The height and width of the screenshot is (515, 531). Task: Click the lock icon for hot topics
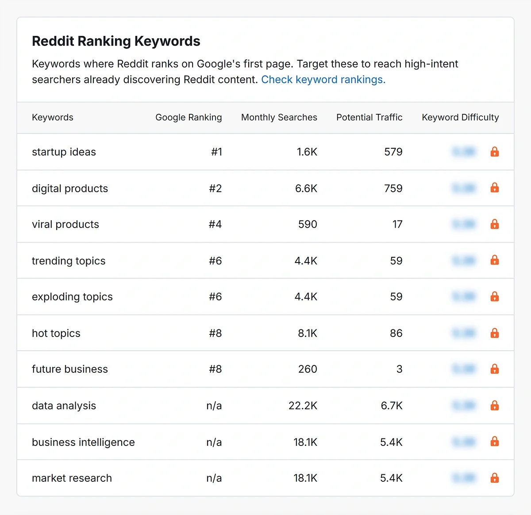pyautogui.click(x=494, y=333)
